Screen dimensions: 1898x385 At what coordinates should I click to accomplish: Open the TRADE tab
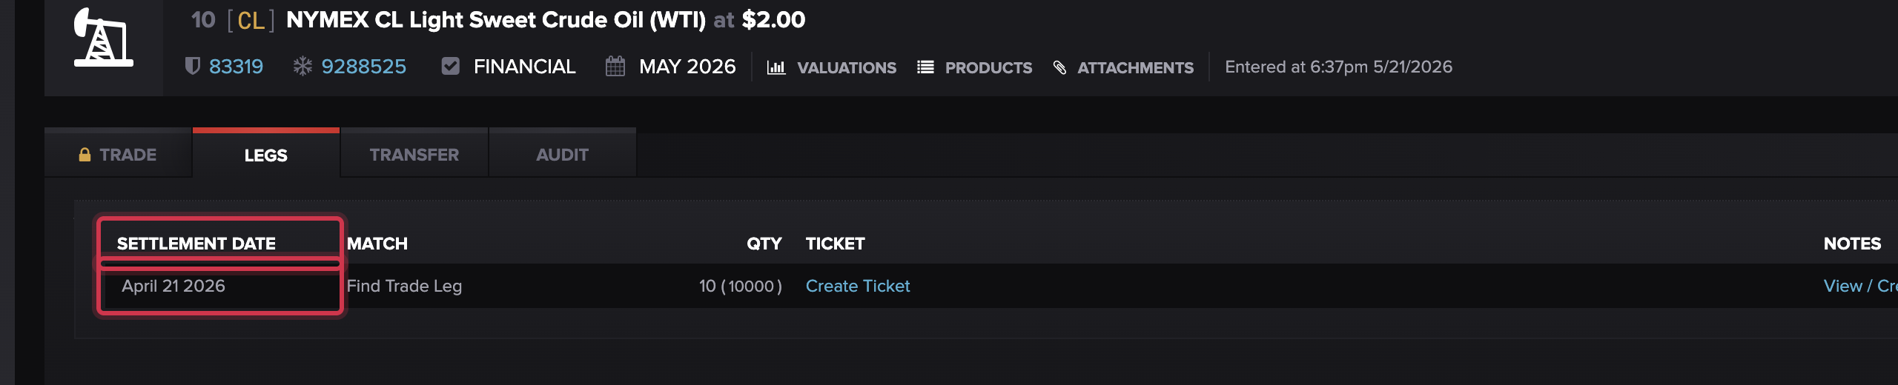click(x=118, y=155)
